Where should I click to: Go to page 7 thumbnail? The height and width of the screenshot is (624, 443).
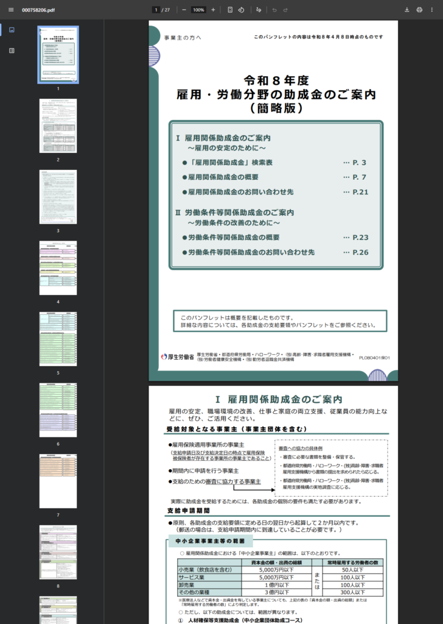point(58,481)
